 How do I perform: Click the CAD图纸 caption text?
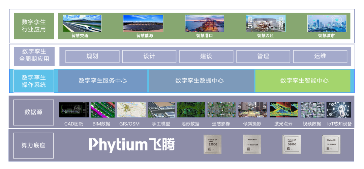(x=73, y=124)
